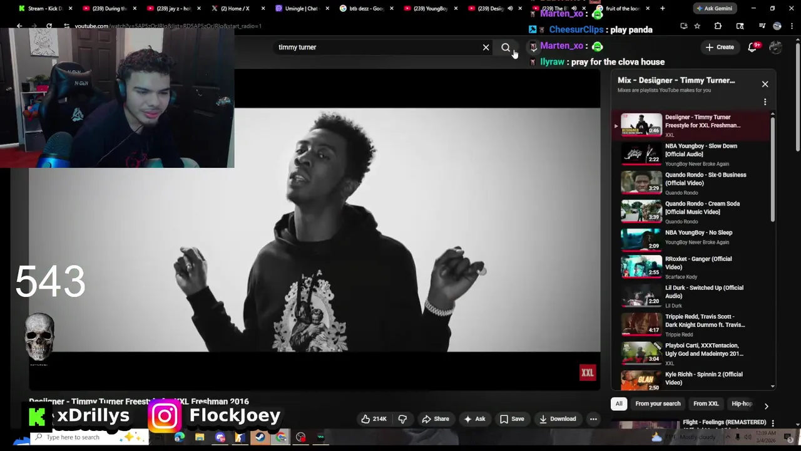
Task: Open 'Playboi Carti, XXXTentacion' XXL entry
Action: (693, 353)
